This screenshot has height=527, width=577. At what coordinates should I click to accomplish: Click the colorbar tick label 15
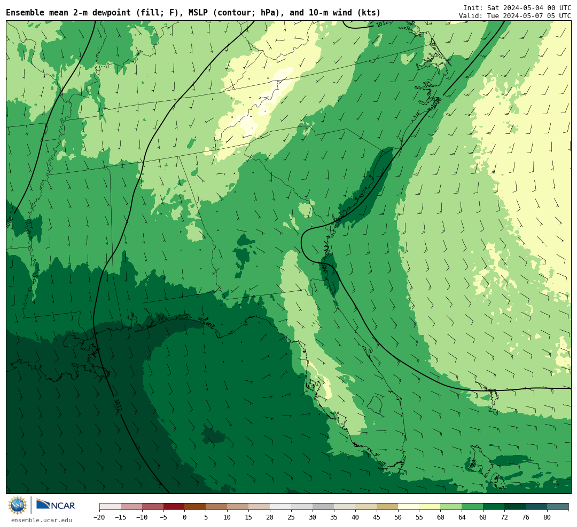coord(249,517)
